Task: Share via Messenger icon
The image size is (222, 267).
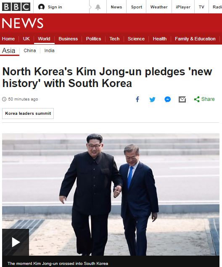Action: click(x=168, y=99)
